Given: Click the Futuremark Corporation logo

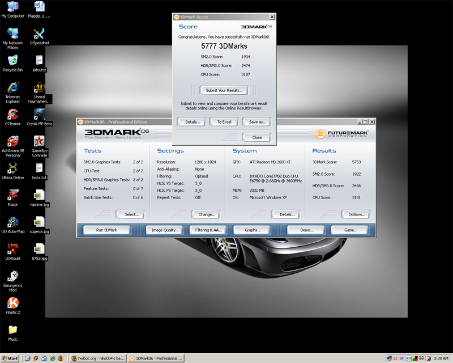Looking at the screenshot, I should [x=342, y=134].
